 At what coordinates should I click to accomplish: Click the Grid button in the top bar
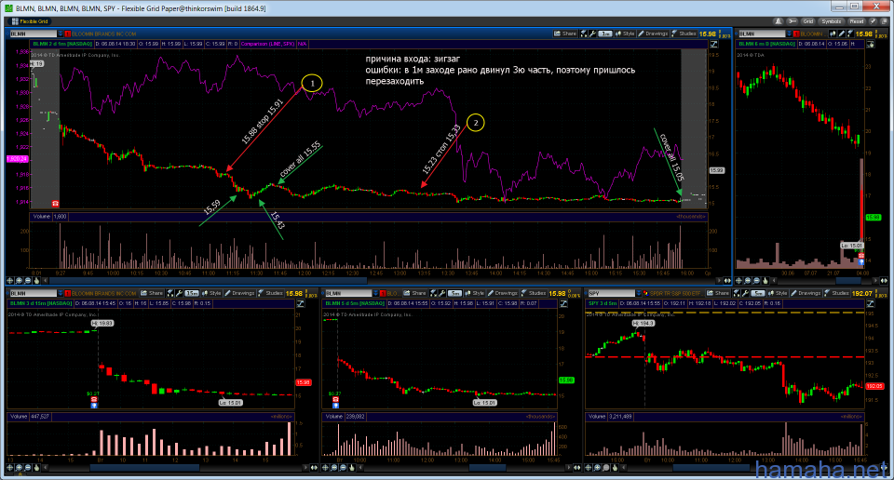[808, 21]
